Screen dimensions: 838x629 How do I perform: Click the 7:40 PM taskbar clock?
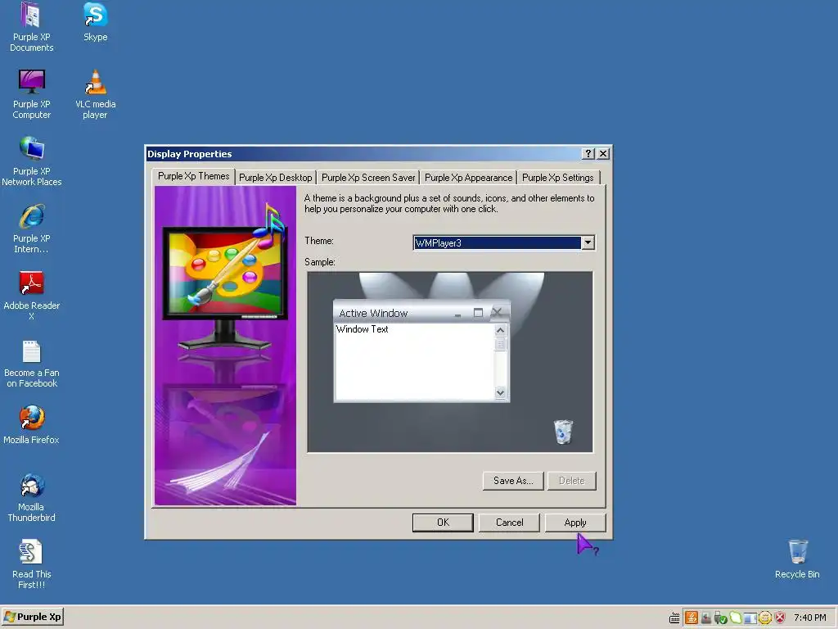click(x=809, y=618)
